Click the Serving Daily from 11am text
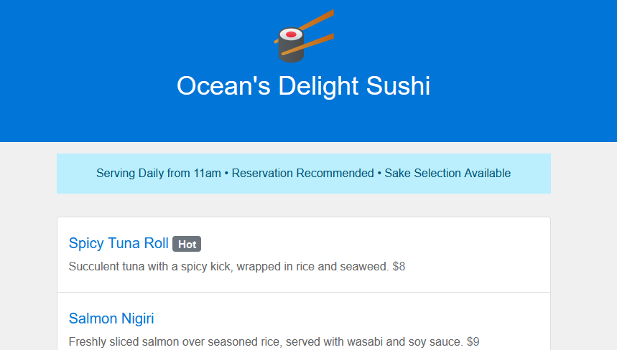 pos(159,174)
